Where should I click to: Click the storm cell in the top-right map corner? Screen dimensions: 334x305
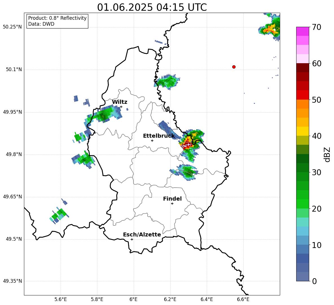269,27
